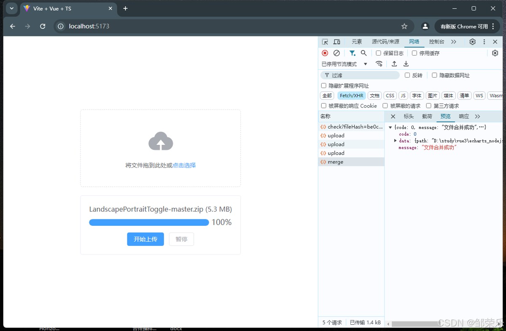Close the Vite + Vue + TS tab

point(110,8)
